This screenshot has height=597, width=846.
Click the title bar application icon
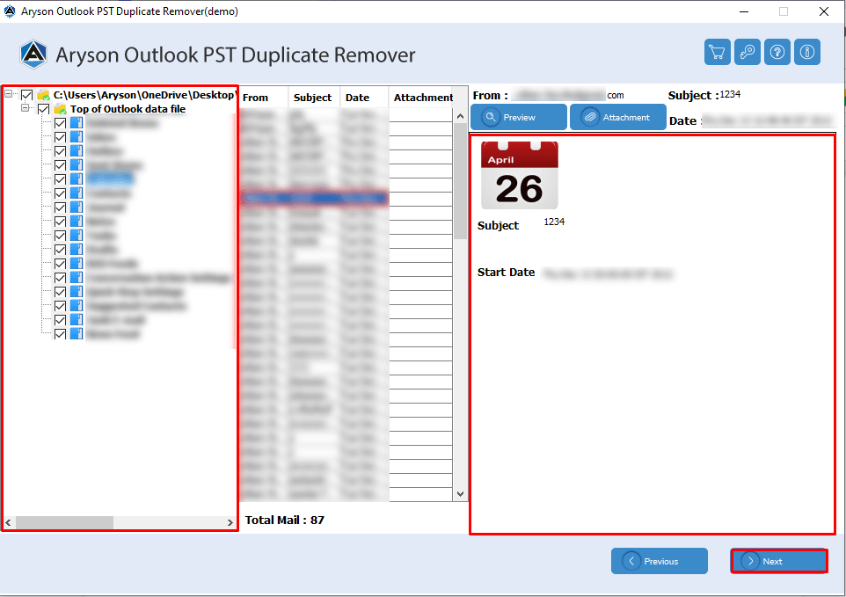[10, 11]
